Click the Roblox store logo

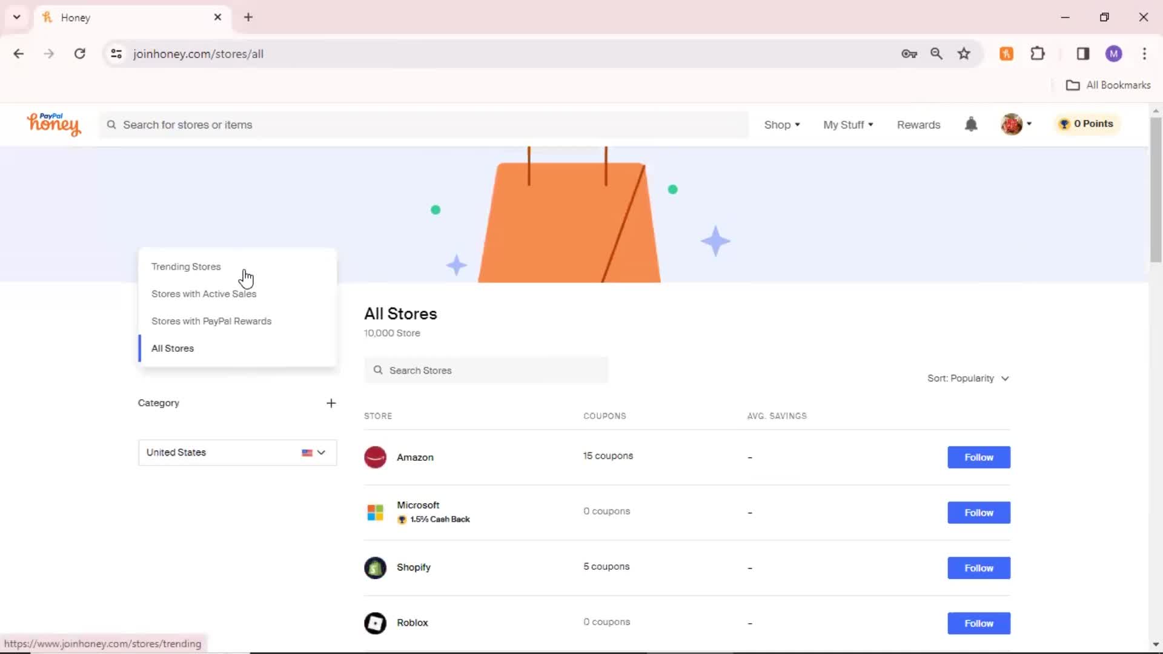[x=375, y=623]
